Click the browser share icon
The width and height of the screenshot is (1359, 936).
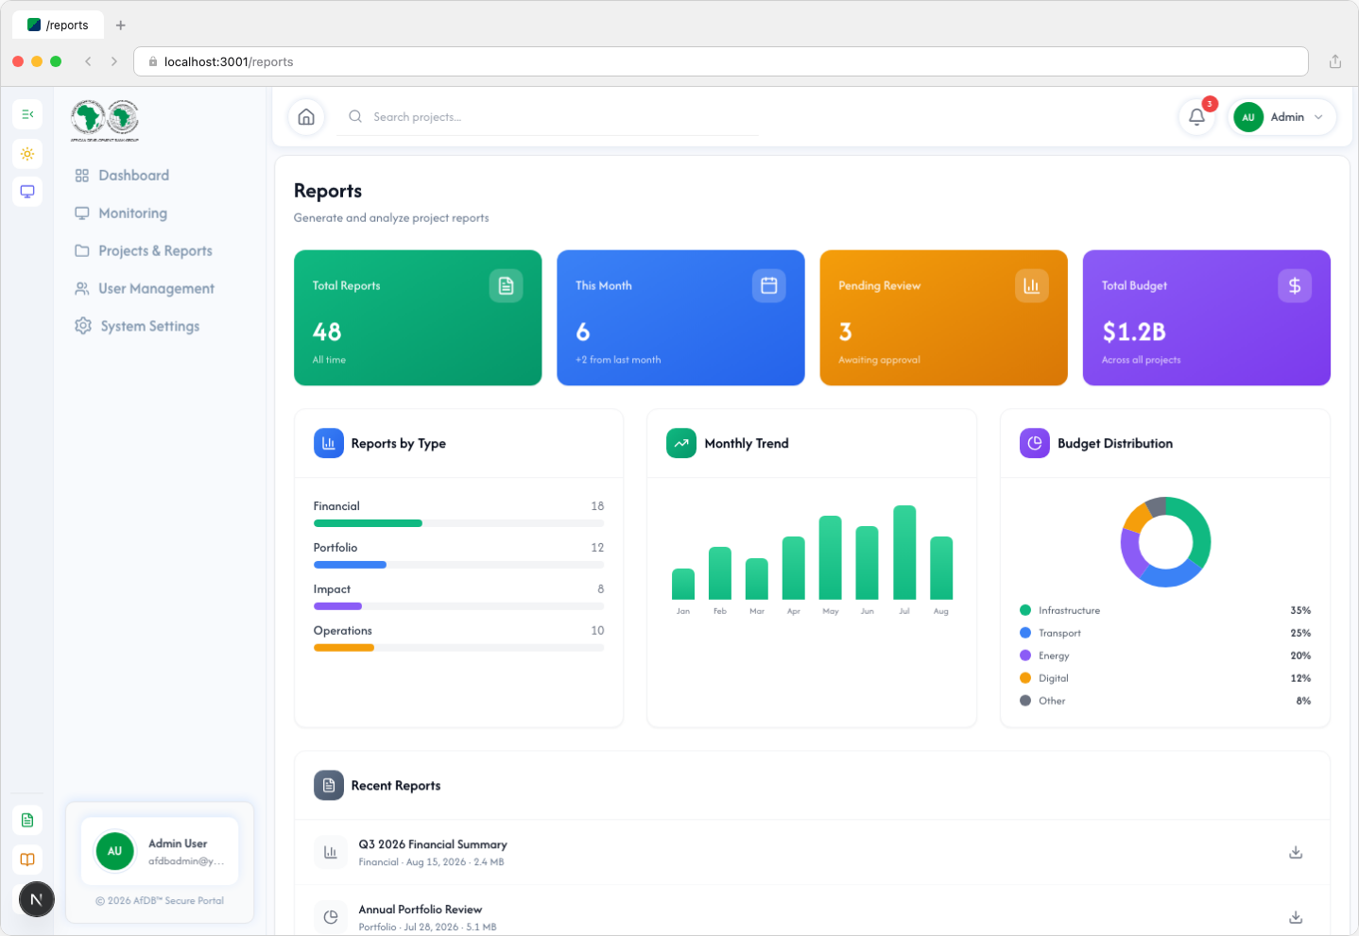click(1335, 61)
